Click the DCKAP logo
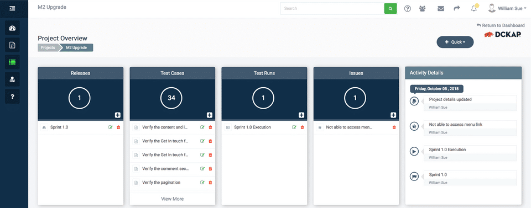 pyautogui.click(x=503, y=34)
